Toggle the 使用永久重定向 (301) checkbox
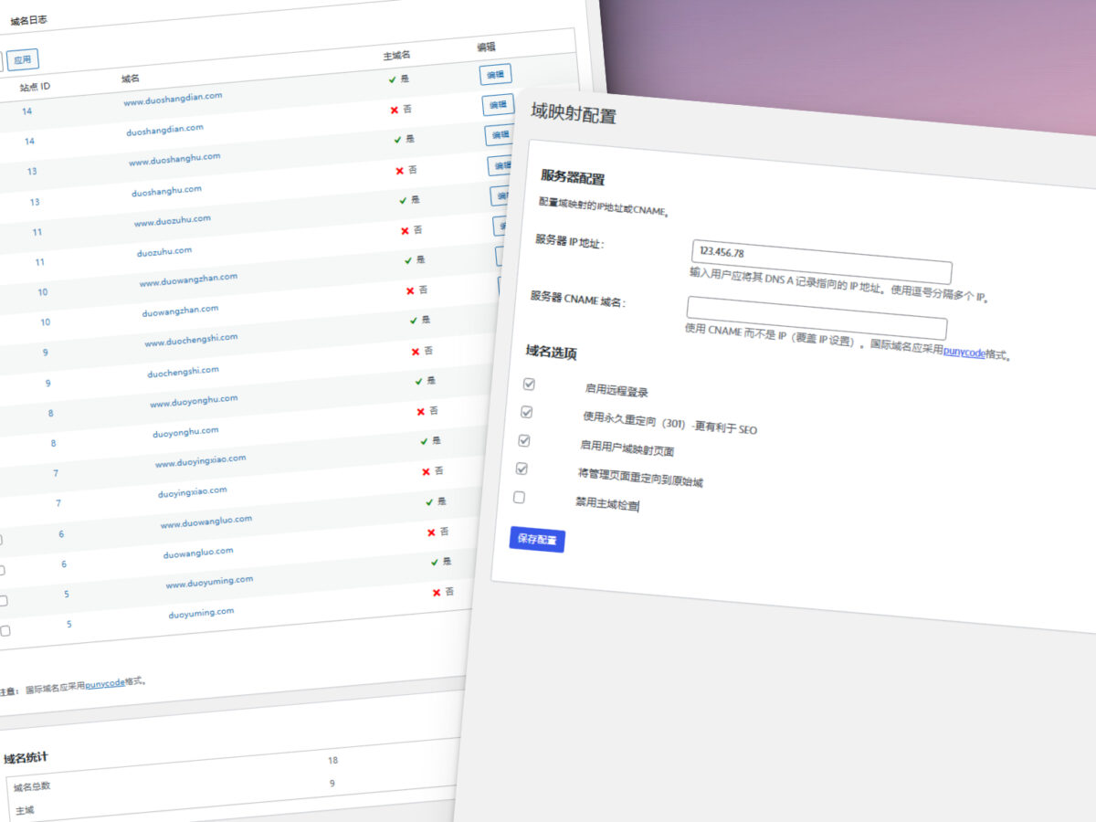The width and height of the screenshot is (1096, 822). pyautogui.click(x=526, y=413)
